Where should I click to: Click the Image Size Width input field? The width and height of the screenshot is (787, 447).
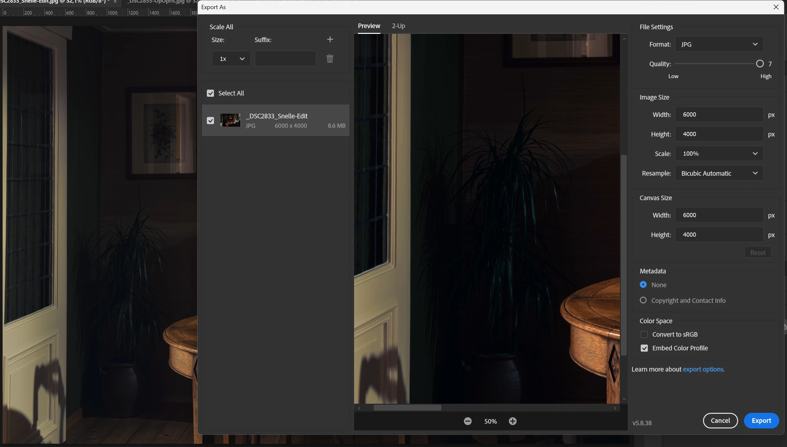(719, 115)
